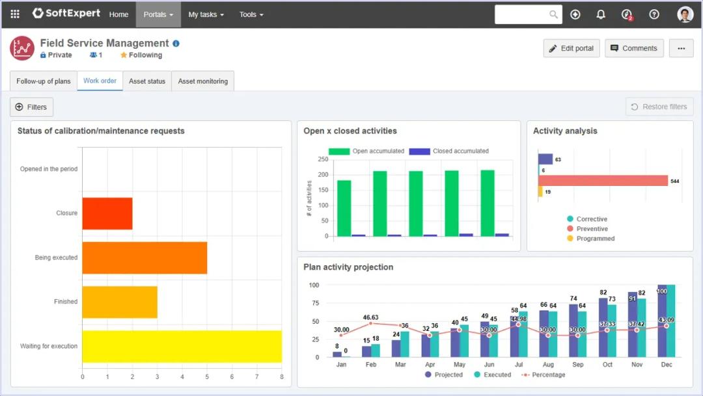Screen dimensions: 703x396
Task: Expand the My tasks dropdown
Action: point(206,14)
